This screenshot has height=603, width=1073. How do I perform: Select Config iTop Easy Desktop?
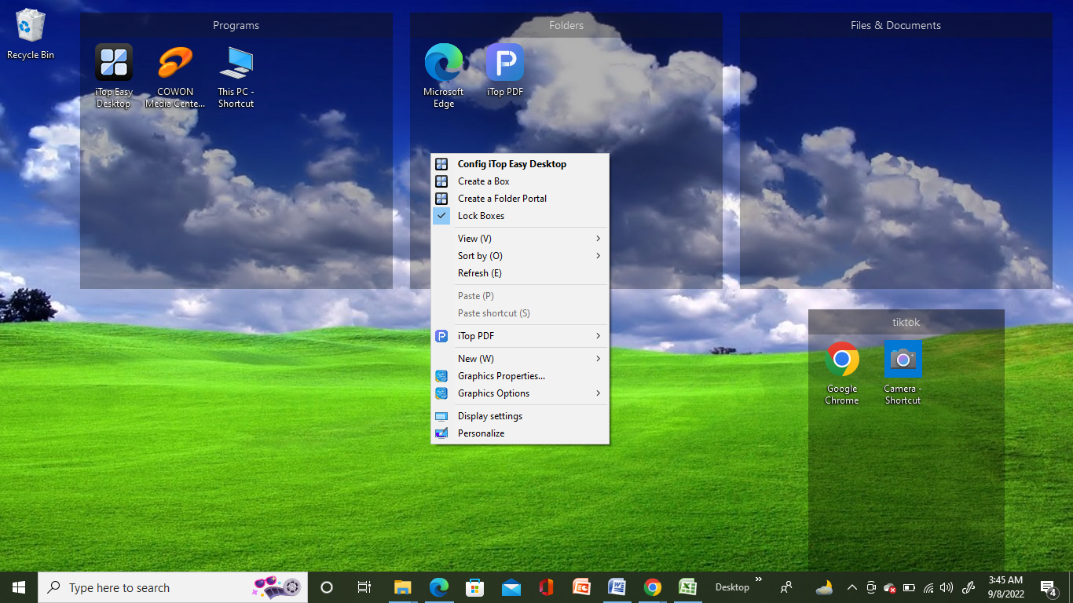coord(511,164)
